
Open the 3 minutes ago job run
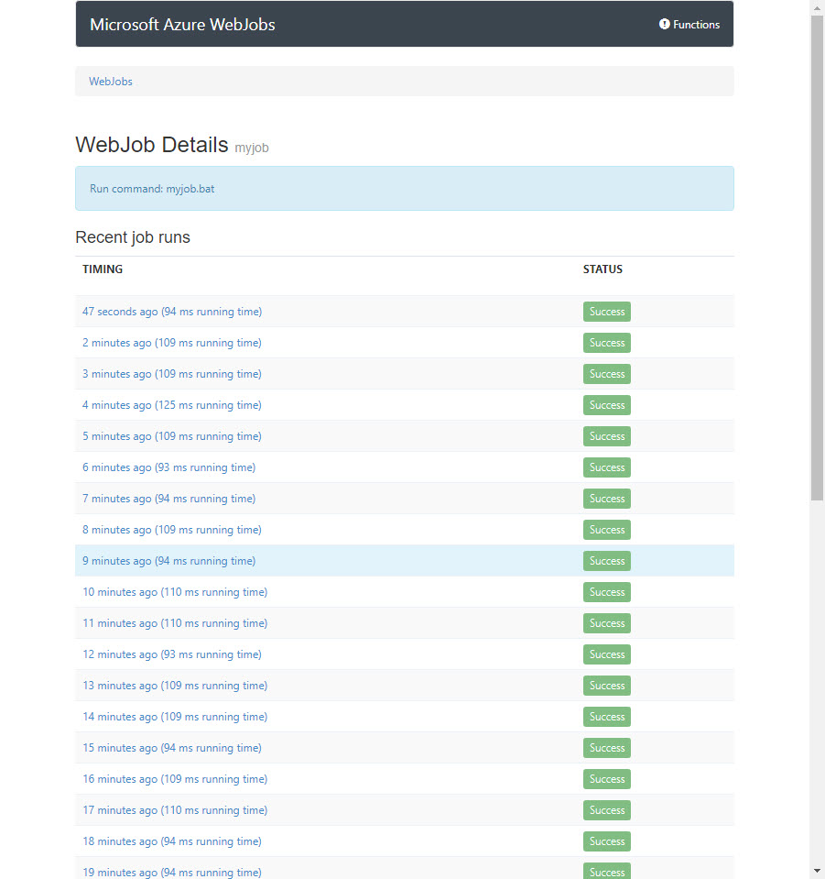(x=172, y=374)
